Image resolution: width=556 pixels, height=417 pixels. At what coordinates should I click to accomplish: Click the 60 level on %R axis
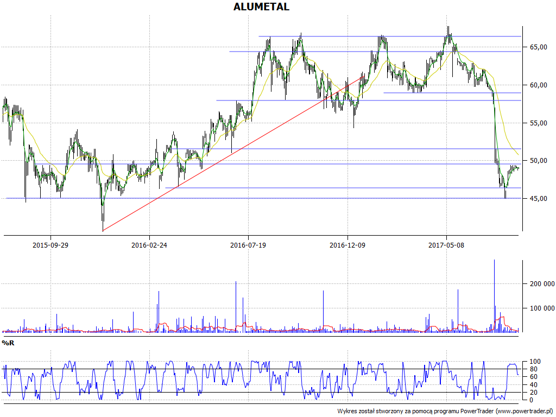pos(533,377)
